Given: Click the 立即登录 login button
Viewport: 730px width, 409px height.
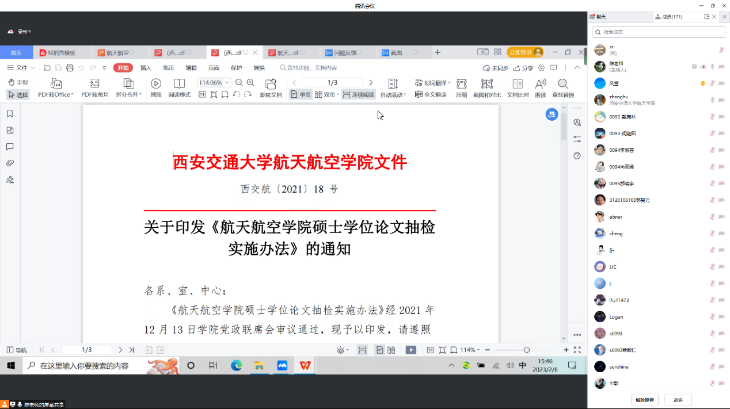Looking at the screenshot, I should pos(524,52).
